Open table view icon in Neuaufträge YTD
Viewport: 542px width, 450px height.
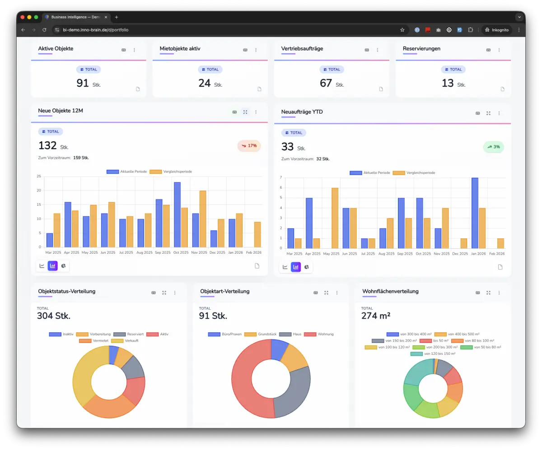[478, 113]
